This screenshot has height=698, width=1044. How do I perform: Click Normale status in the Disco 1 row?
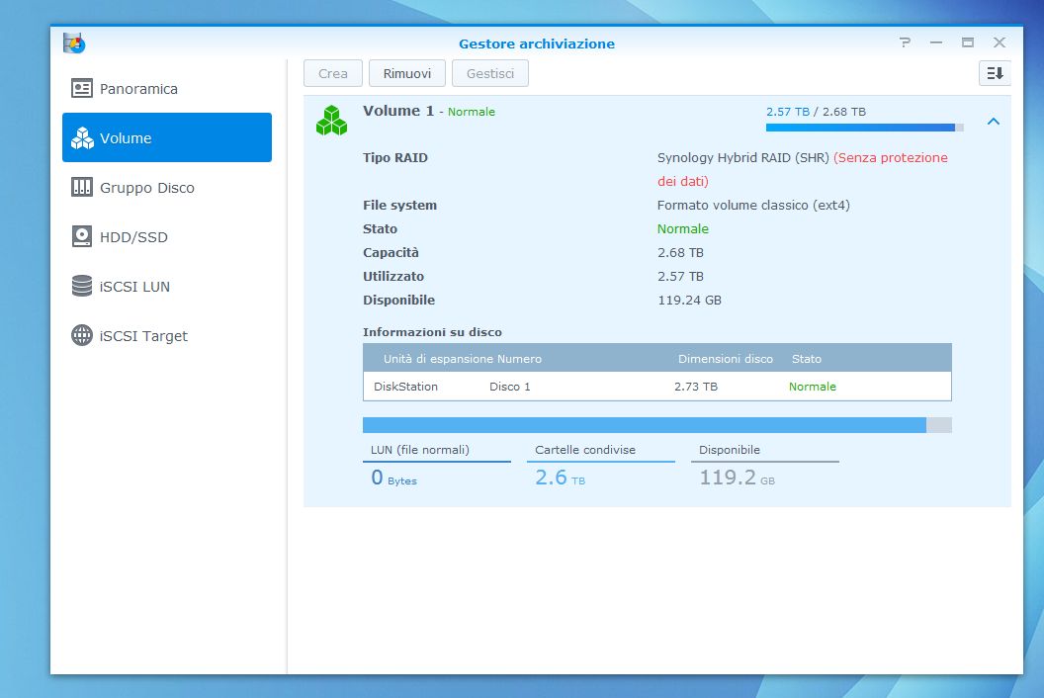coord(813,387)
